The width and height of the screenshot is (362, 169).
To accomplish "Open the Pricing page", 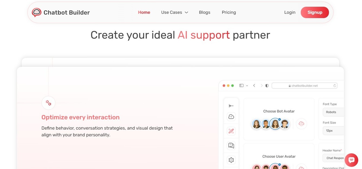I will (x=229, y=12).
